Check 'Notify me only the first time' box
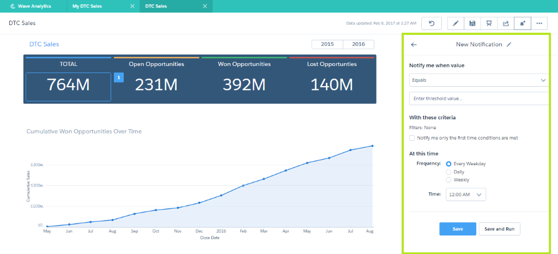558x254 pixels. click(x=412, y=138)
